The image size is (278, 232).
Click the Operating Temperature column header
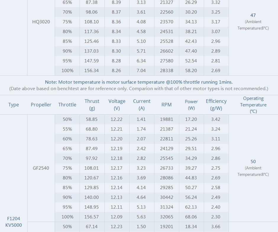coord(253,105)
